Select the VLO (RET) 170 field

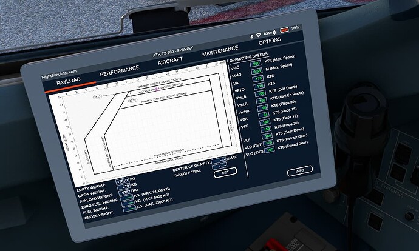pyautogui.click(x=268, y=143)
